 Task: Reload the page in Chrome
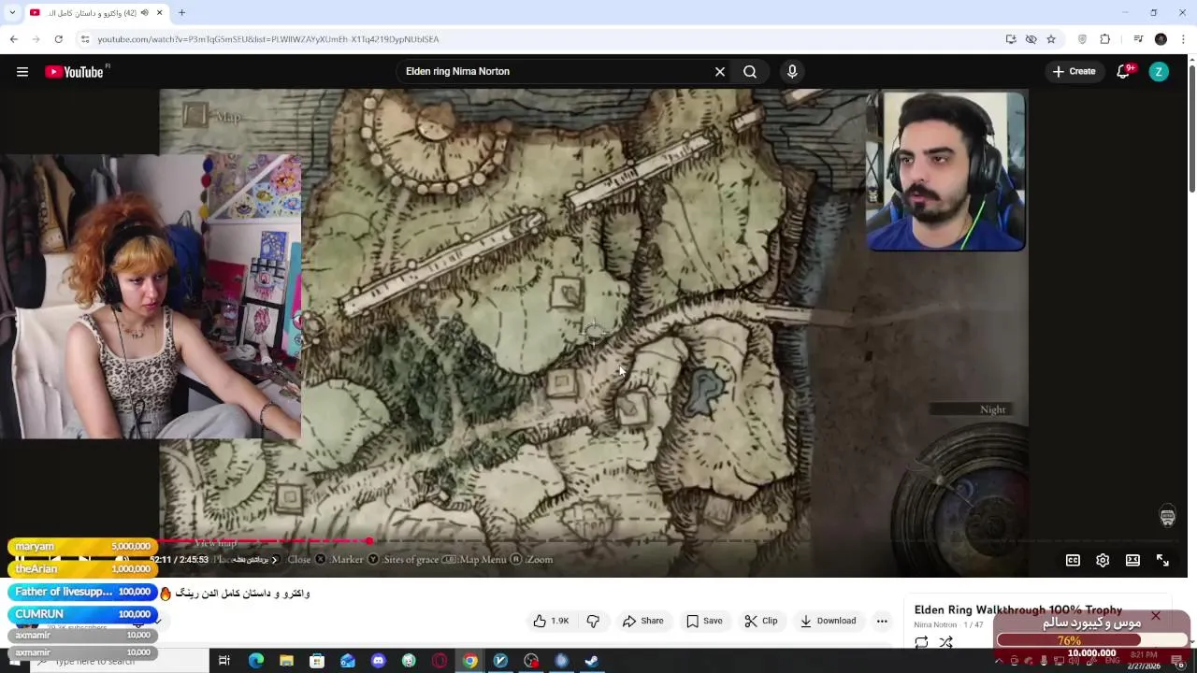pyautogui.click(x=58, y=39)
